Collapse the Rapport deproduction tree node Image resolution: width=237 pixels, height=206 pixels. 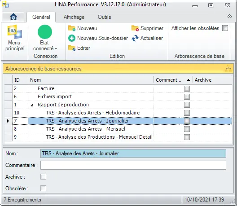point(32,105)
